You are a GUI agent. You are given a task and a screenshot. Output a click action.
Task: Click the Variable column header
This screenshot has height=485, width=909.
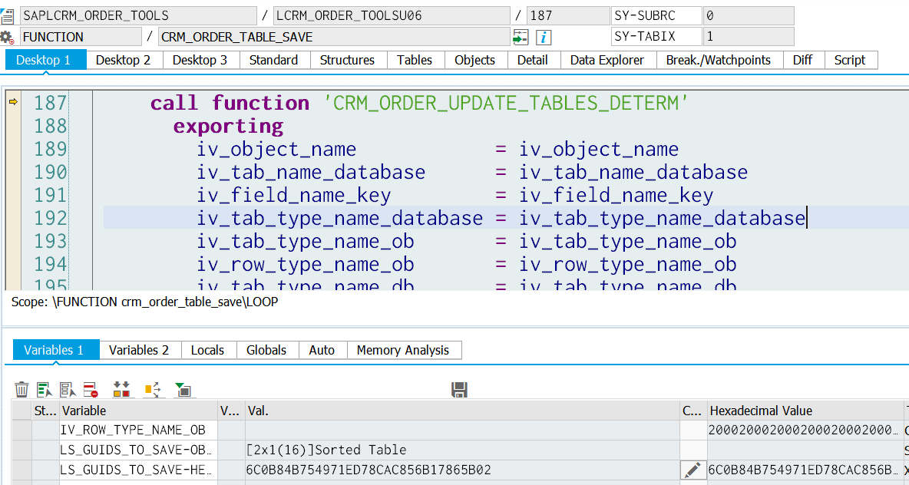[x=138, y=411]
